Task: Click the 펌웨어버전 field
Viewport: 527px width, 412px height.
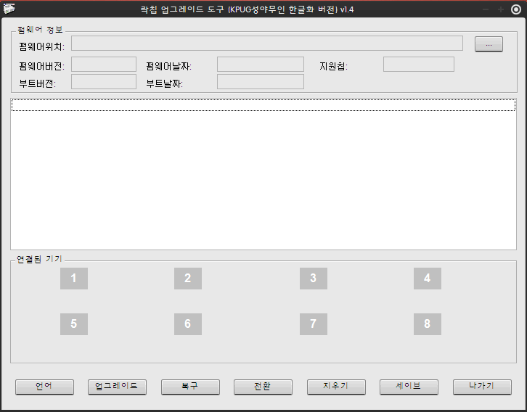Action: [x=104, y=64]
